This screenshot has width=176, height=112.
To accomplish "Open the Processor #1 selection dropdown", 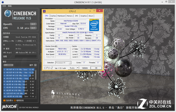I will [63, 63].
